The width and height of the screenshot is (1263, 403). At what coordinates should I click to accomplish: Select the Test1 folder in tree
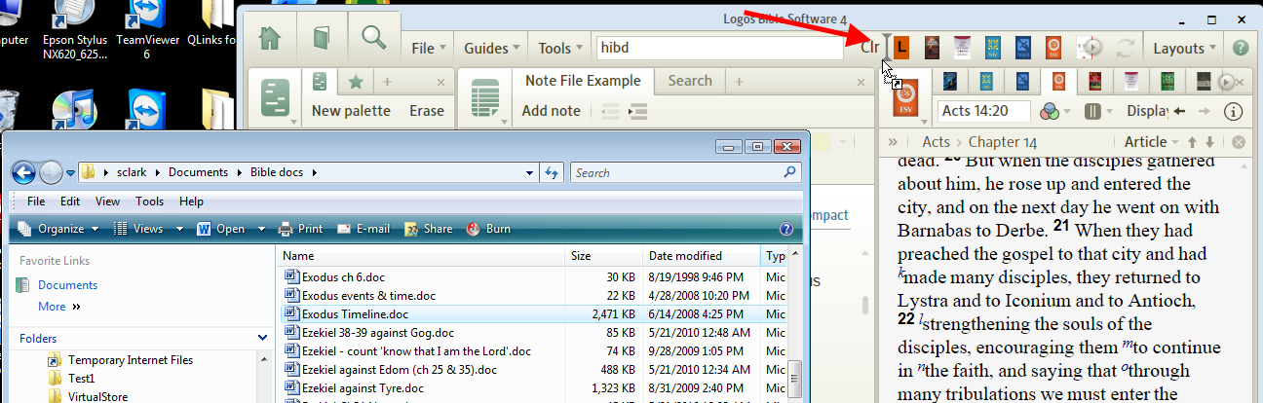[81, 379]
